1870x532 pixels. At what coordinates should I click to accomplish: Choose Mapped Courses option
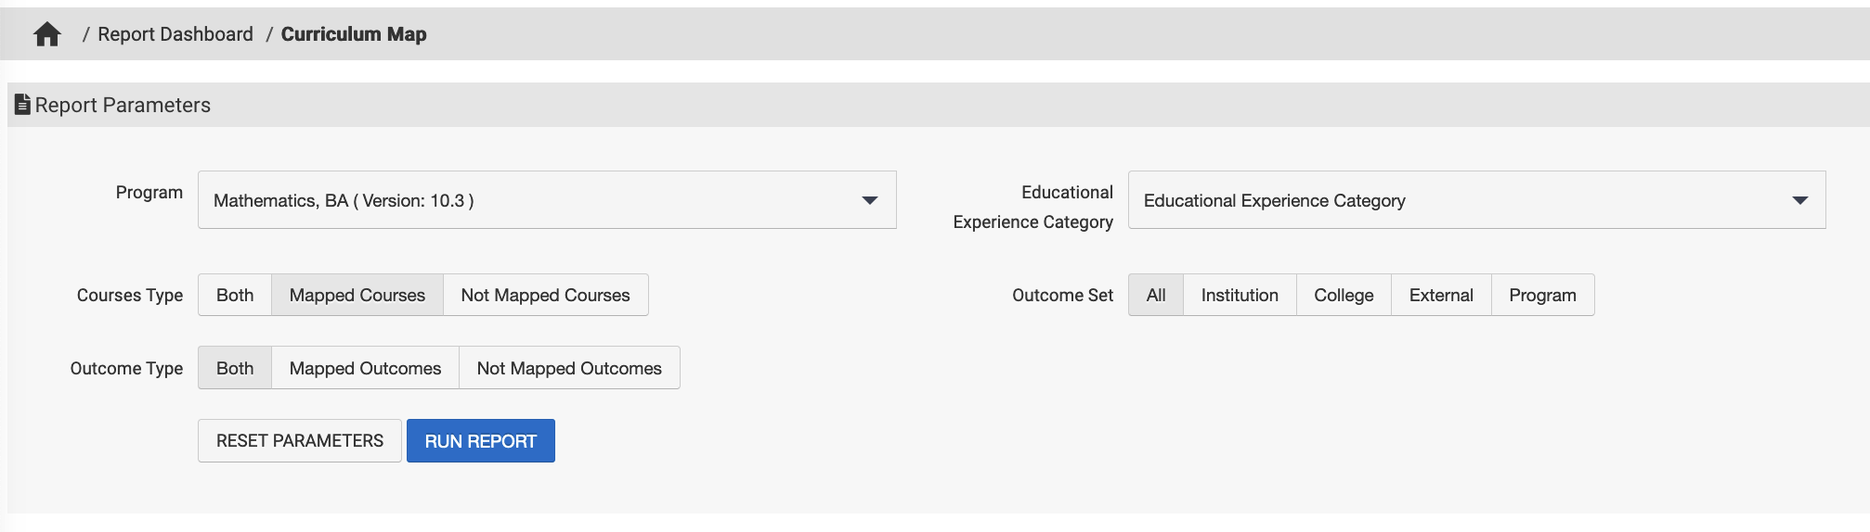coord(357,295)
